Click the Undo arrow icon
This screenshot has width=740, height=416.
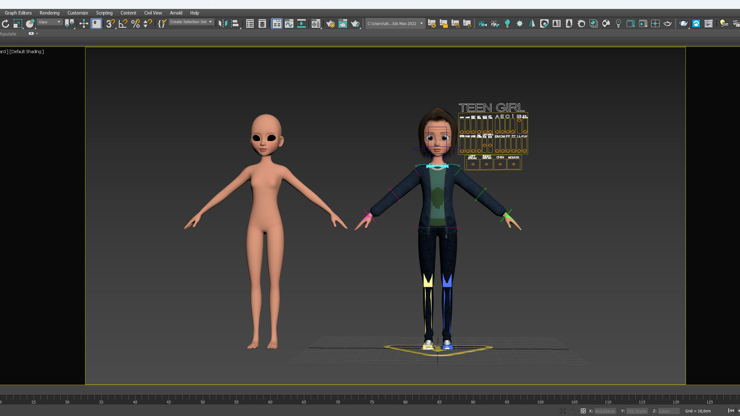point(5,24)
